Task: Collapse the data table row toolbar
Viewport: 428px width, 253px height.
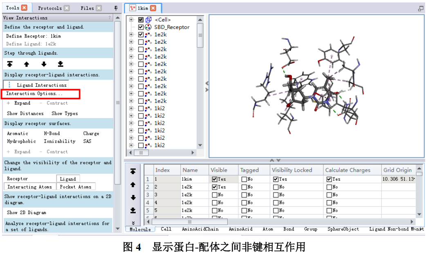Action: (133, 223)
